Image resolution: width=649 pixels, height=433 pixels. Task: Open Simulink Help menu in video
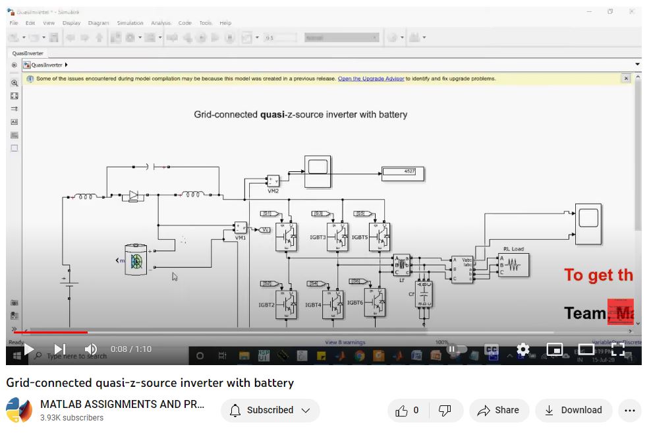click(225, 23)
